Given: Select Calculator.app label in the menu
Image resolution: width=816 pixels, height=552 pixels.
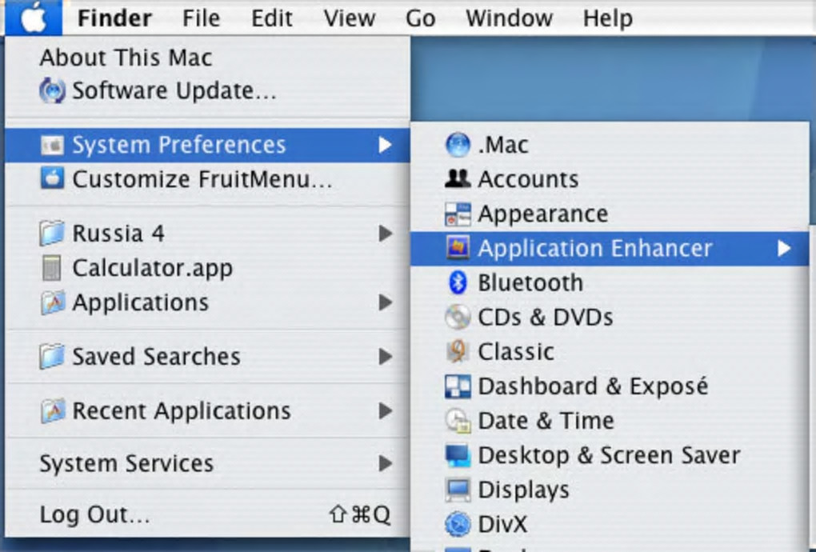Looking at the screenshot, I should click(x=153, y=269).
